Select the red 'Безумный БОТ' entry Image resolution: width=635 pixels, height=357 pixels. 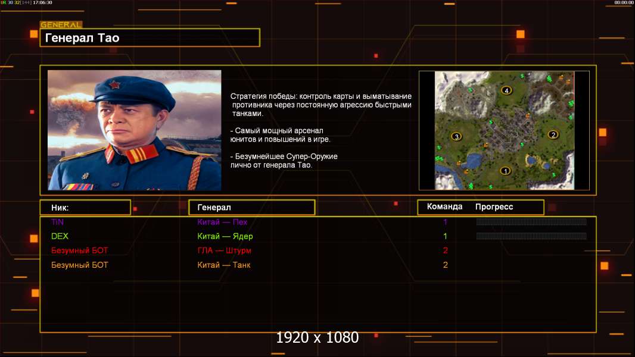coord(80,250)
